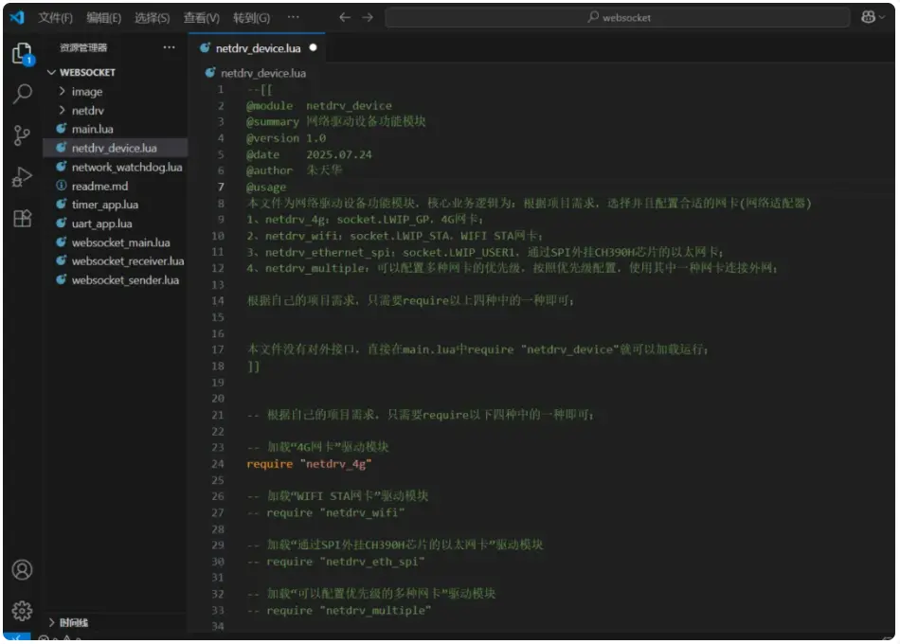Click unsaved dot on netdrv_device.lua tab
900x644 pixels.
pyautogui.click(x=313, y=47)
